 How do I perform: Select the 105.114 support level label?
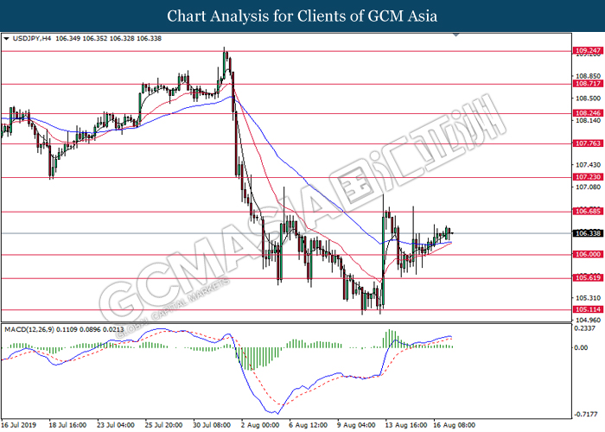(x=588, y=309)
